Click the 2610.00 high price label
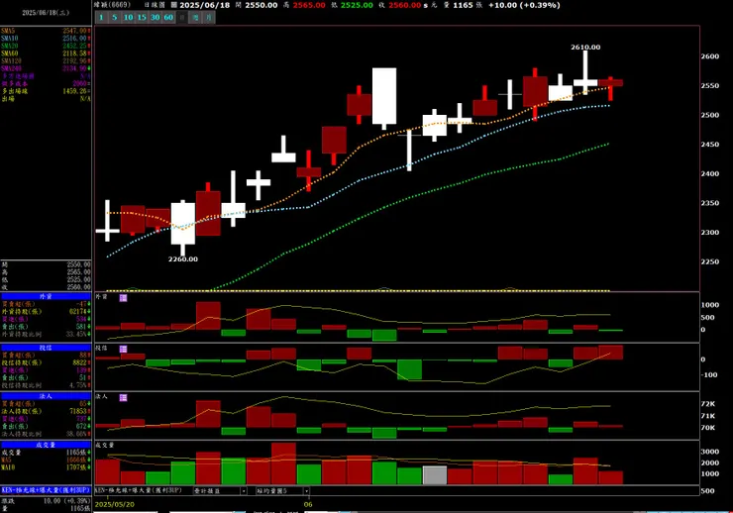 click(585, 48)
